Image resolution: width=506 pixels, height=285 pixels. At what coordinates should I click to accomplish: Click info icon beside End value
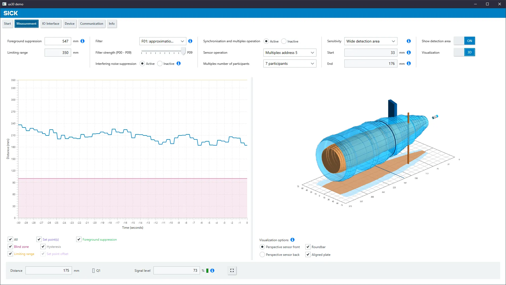(x=409, y=63)
